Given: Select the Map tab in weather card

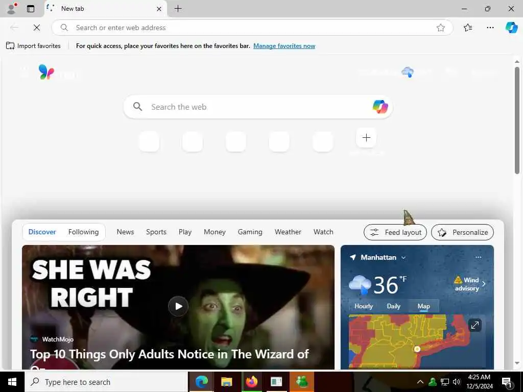Looking at the screenshot, I should 423,306.
